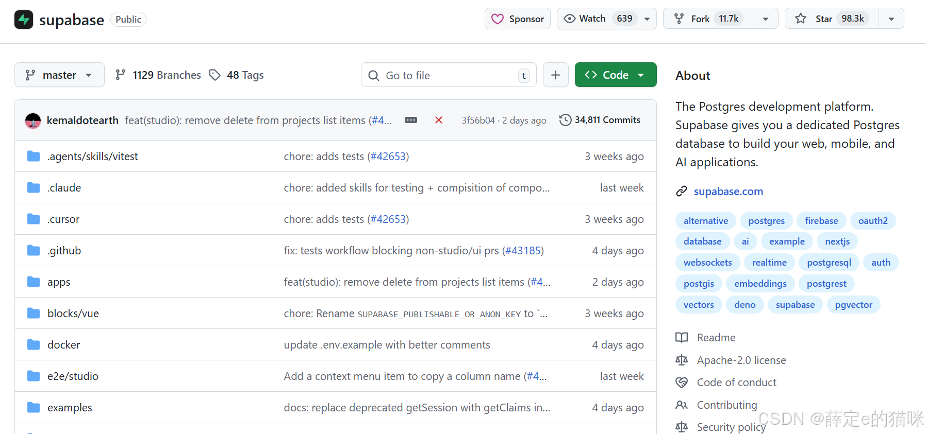Open the apps folder
Image resolution: width=926 pixels, height=434 pixels.
(x=59, y=282)
